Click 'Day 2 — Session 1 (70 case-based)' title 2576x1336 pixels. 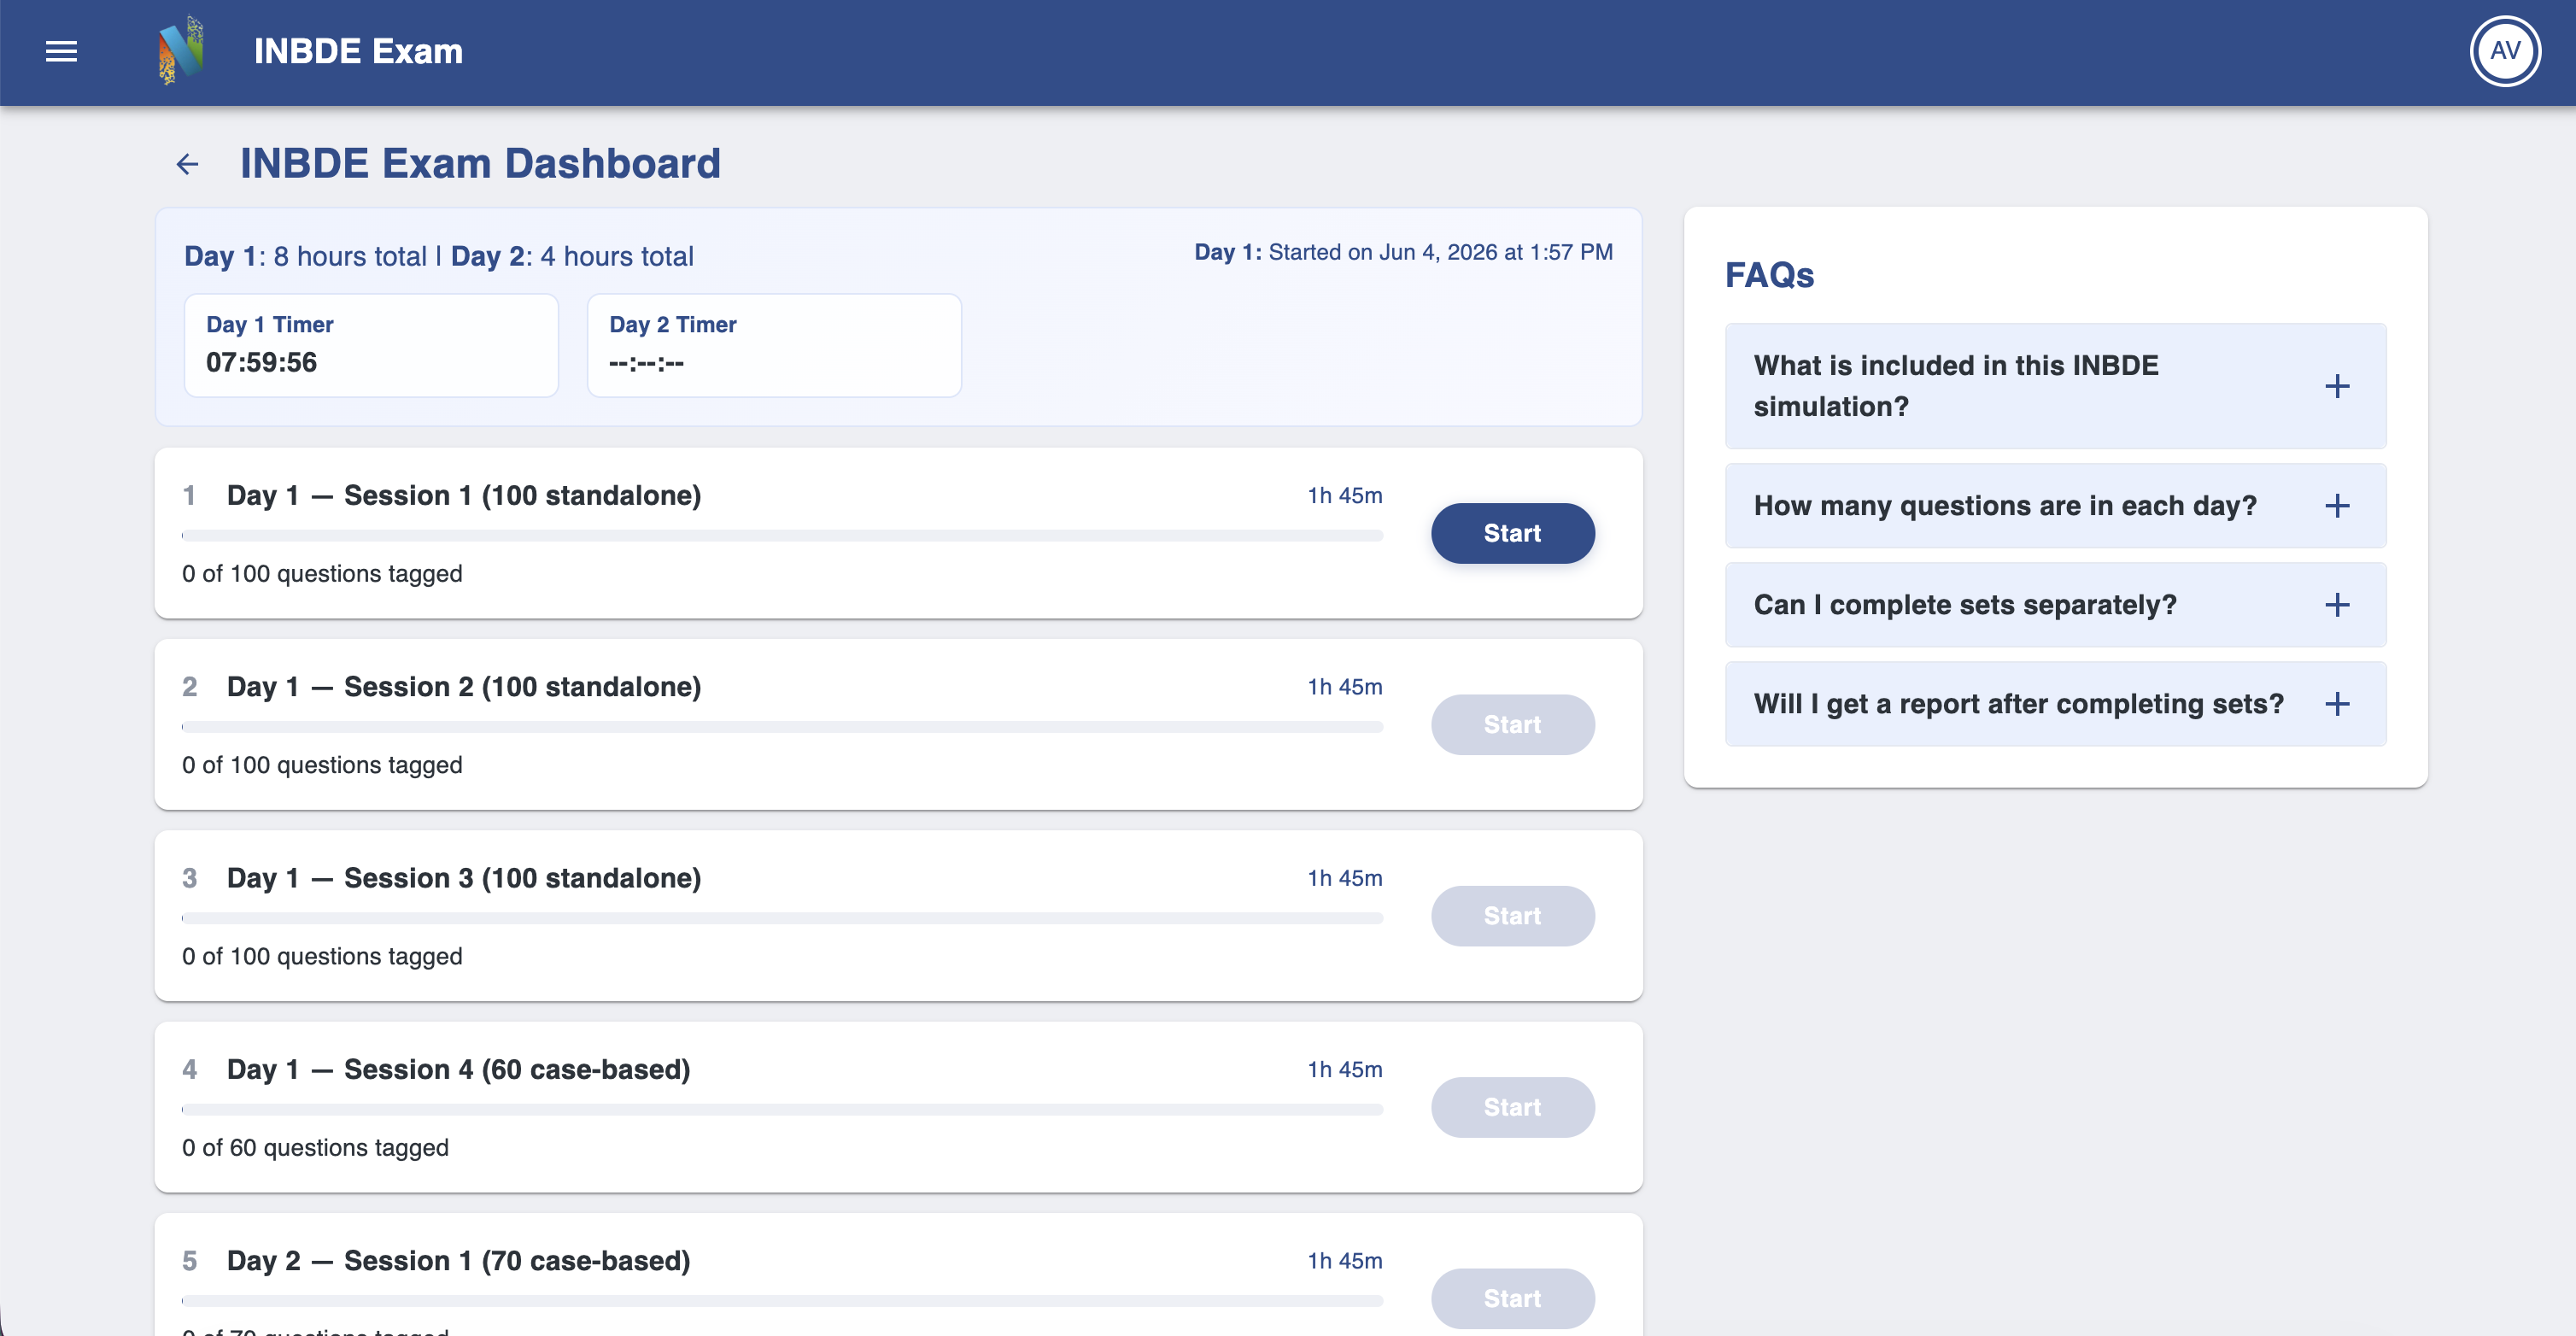(459, 1261)
